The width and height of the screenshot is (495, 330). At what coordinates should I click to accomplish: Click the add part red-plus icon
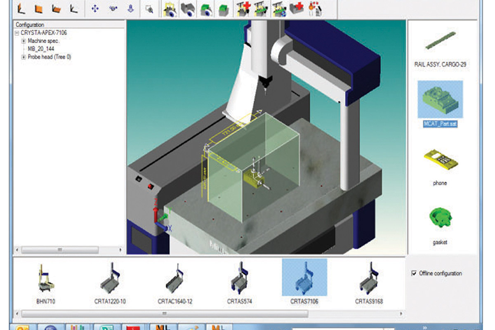296,9
